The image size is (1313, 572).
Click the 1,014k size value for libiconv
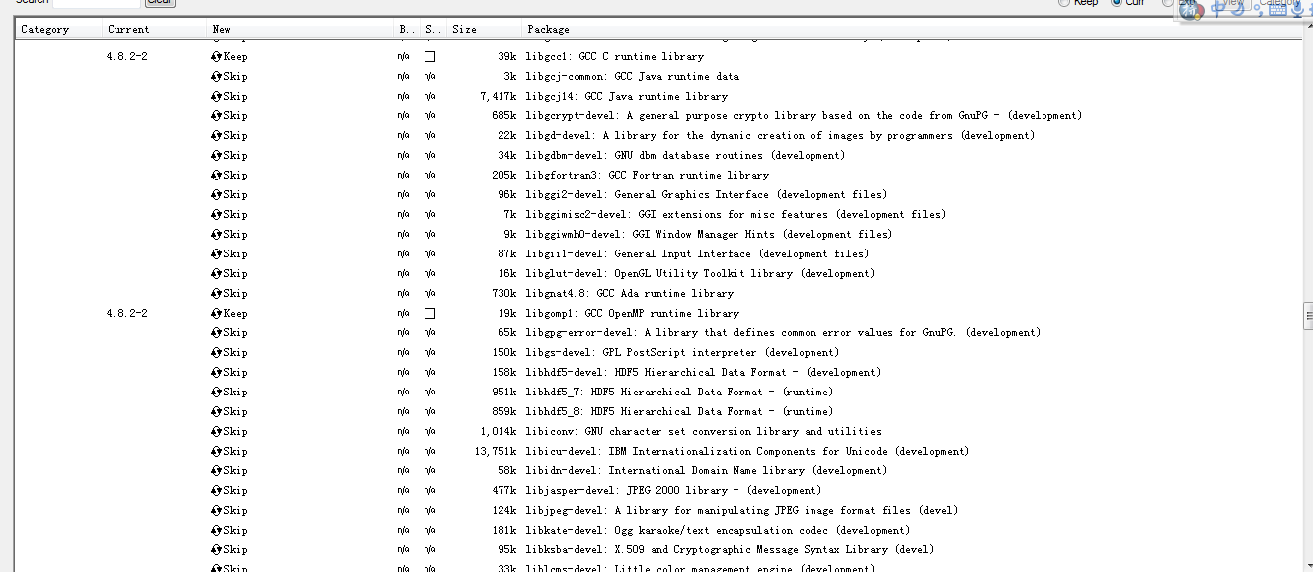point(499,432)
